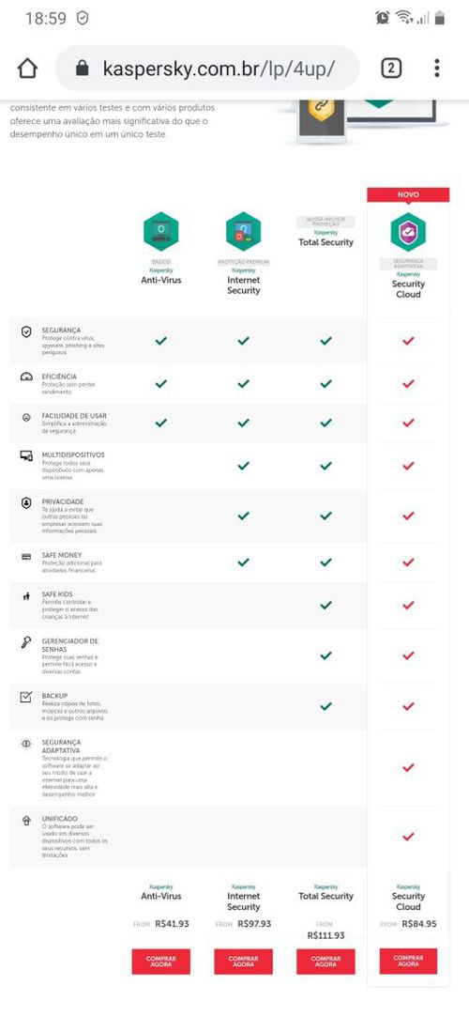
Task: Tap the Segurança shield feature icon
Action: point(26,331)
